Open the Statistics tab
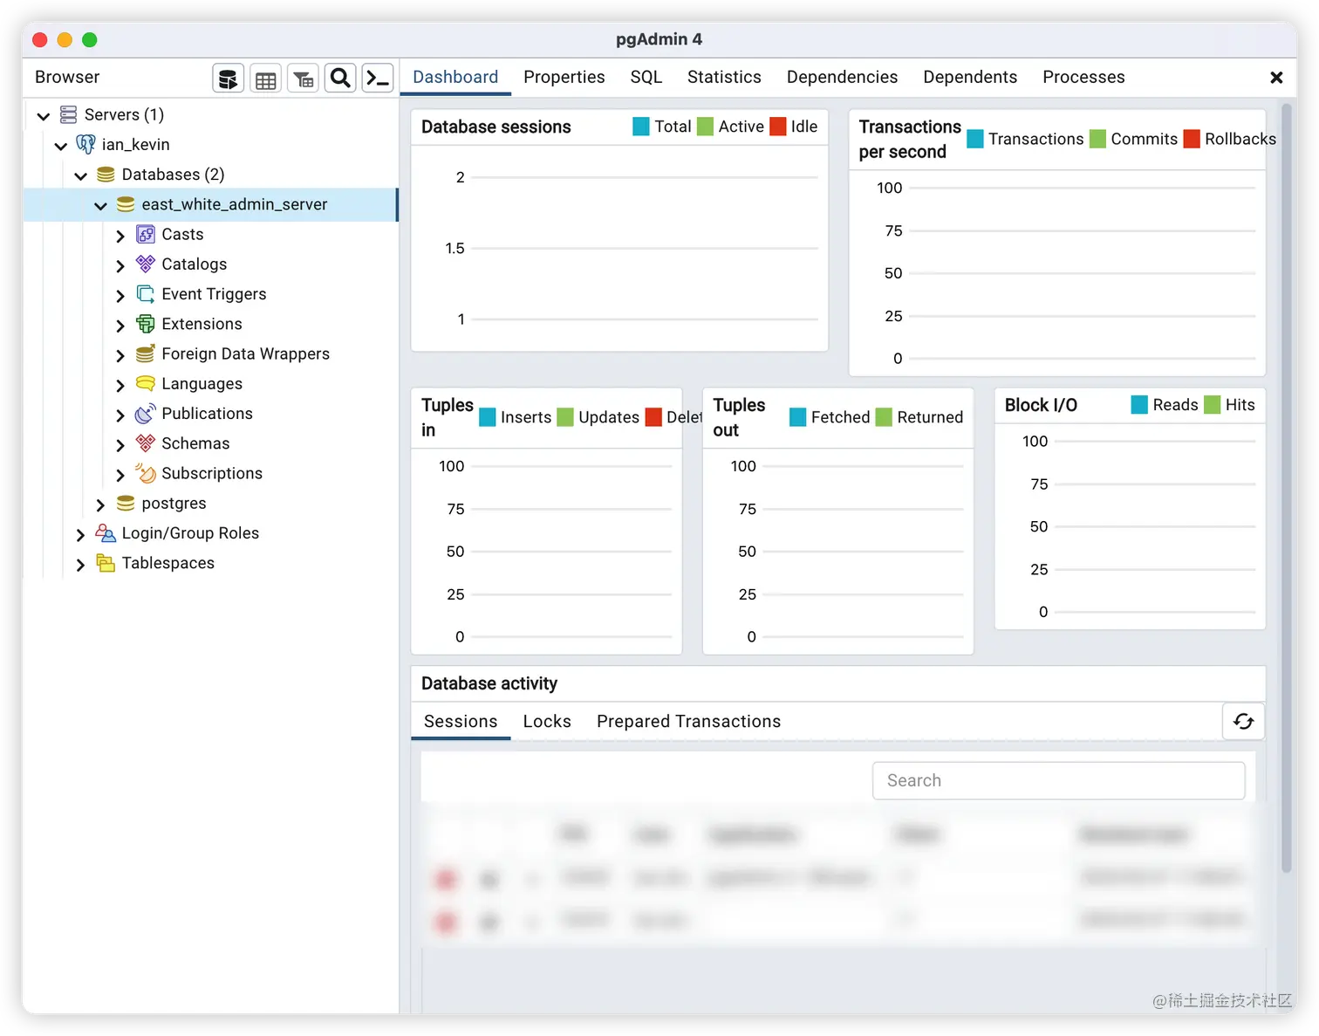Image resolution: width=1319 pixels, height=1036 pixels. pos(724,77)
